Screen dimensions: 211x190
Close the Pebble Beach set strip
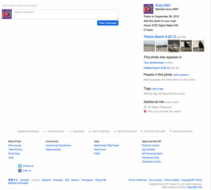point(203,37)
